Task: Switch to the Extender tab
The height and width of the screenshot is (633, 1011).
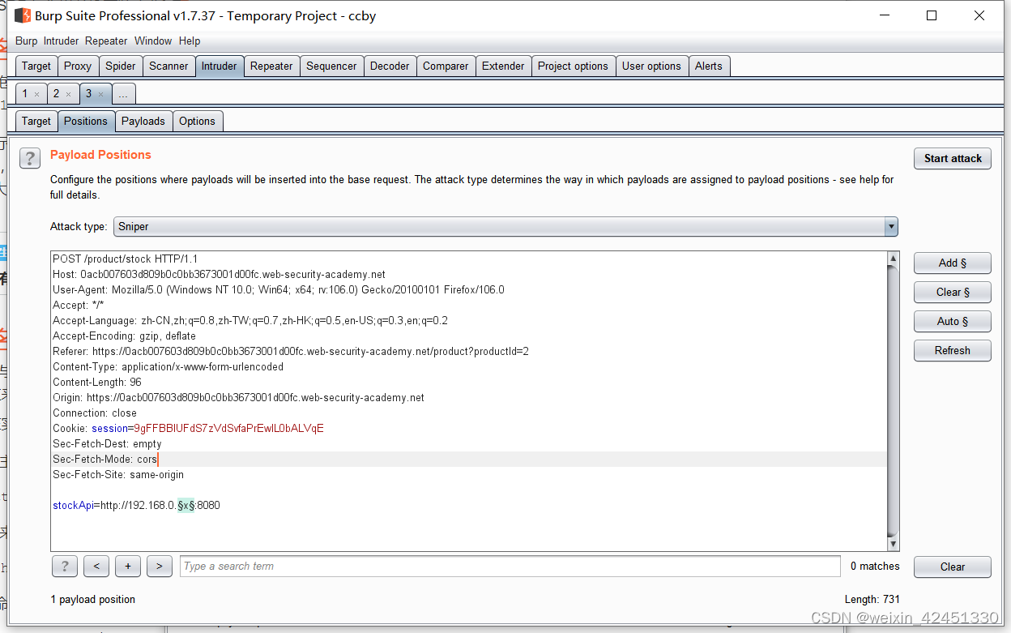Action: [x=503, y=66]
